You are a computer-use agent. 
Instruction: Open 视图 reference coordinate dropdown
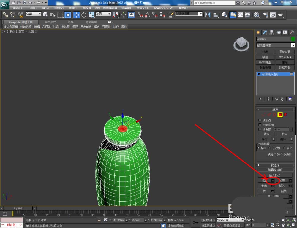coord(103,14)
